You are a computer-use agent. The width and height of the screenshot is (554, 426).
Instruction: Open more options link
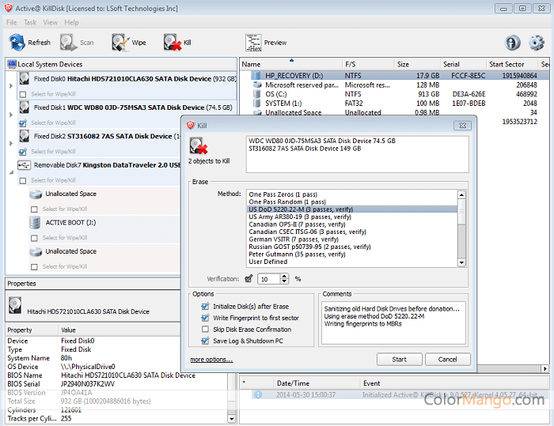(x=211, y=360)
